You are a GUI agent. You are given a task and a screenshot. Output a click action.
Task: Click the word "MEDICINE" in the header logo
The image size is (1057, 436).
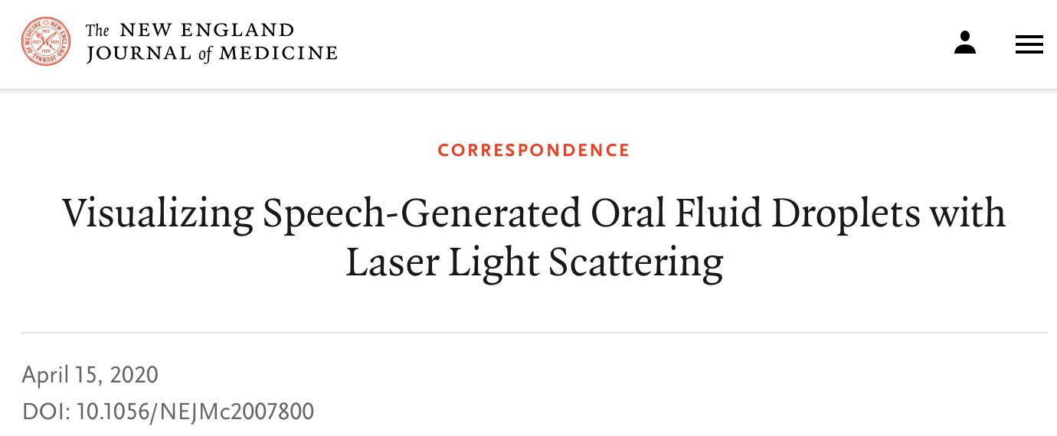[x=278, y=54]
